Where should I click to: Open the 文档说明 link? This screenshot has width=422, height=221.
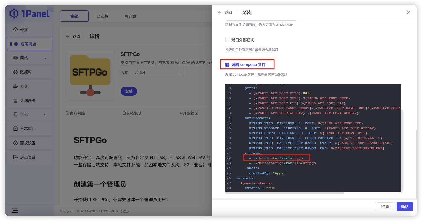[132, 113]
